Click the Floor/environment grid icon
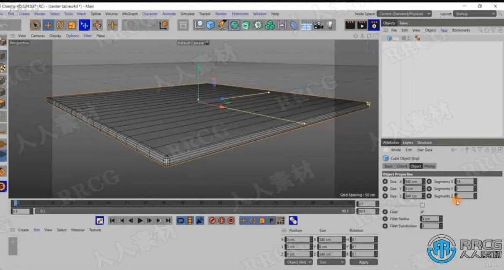504x270 pixels. (x=306, y=25)
